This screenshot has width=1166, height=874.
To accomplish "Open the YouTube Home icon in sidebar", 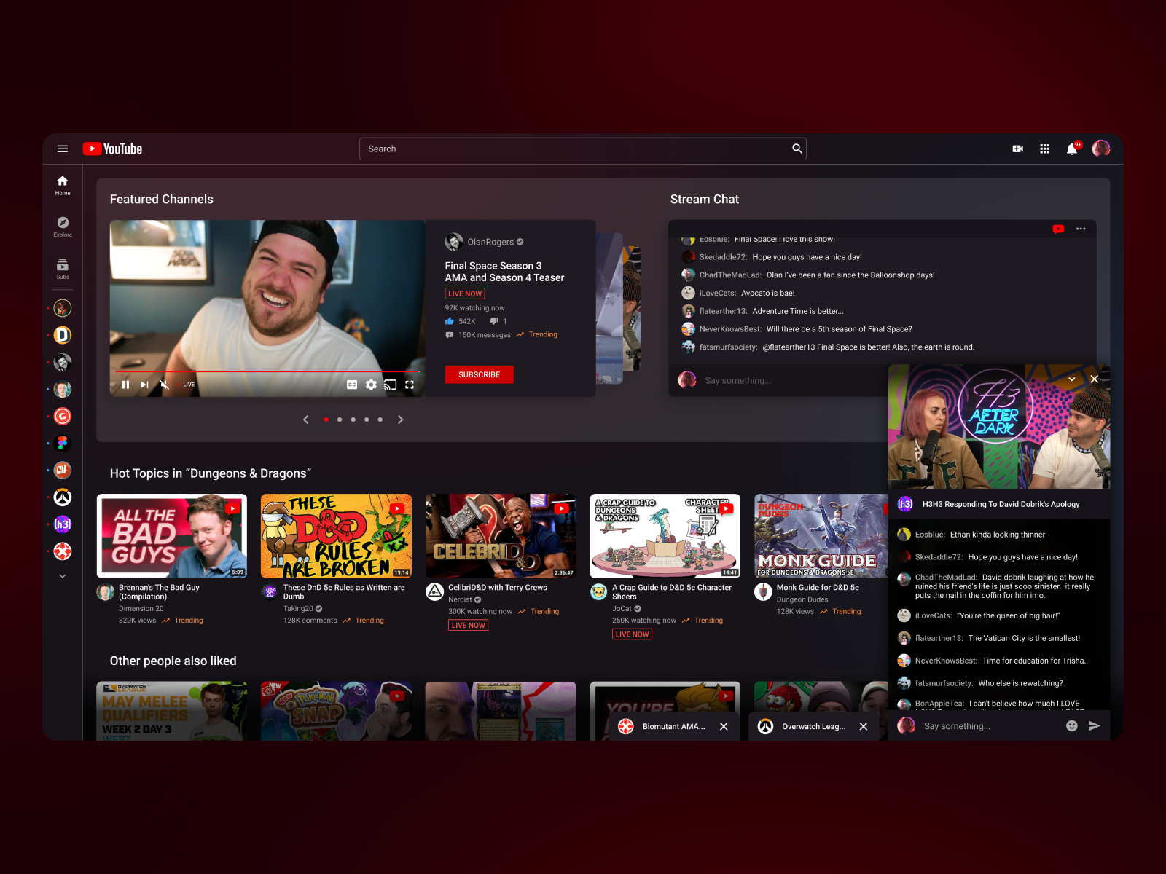I will (x=62, y=182).
